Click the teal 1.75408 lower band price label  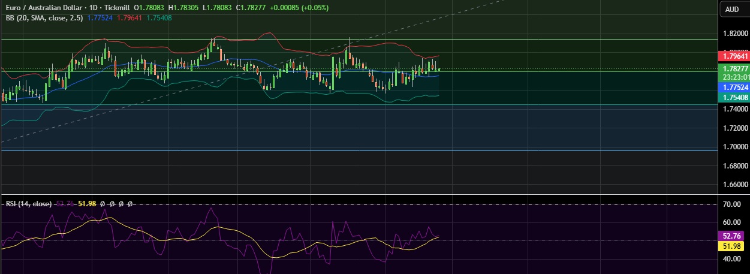[734, 97]
